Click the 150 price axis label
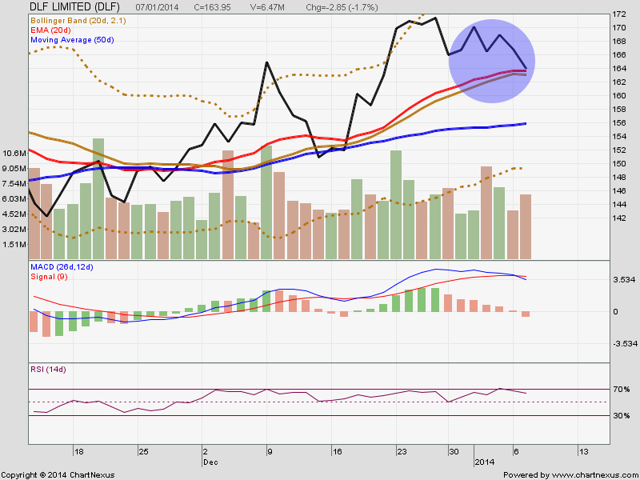 (619, 164)
